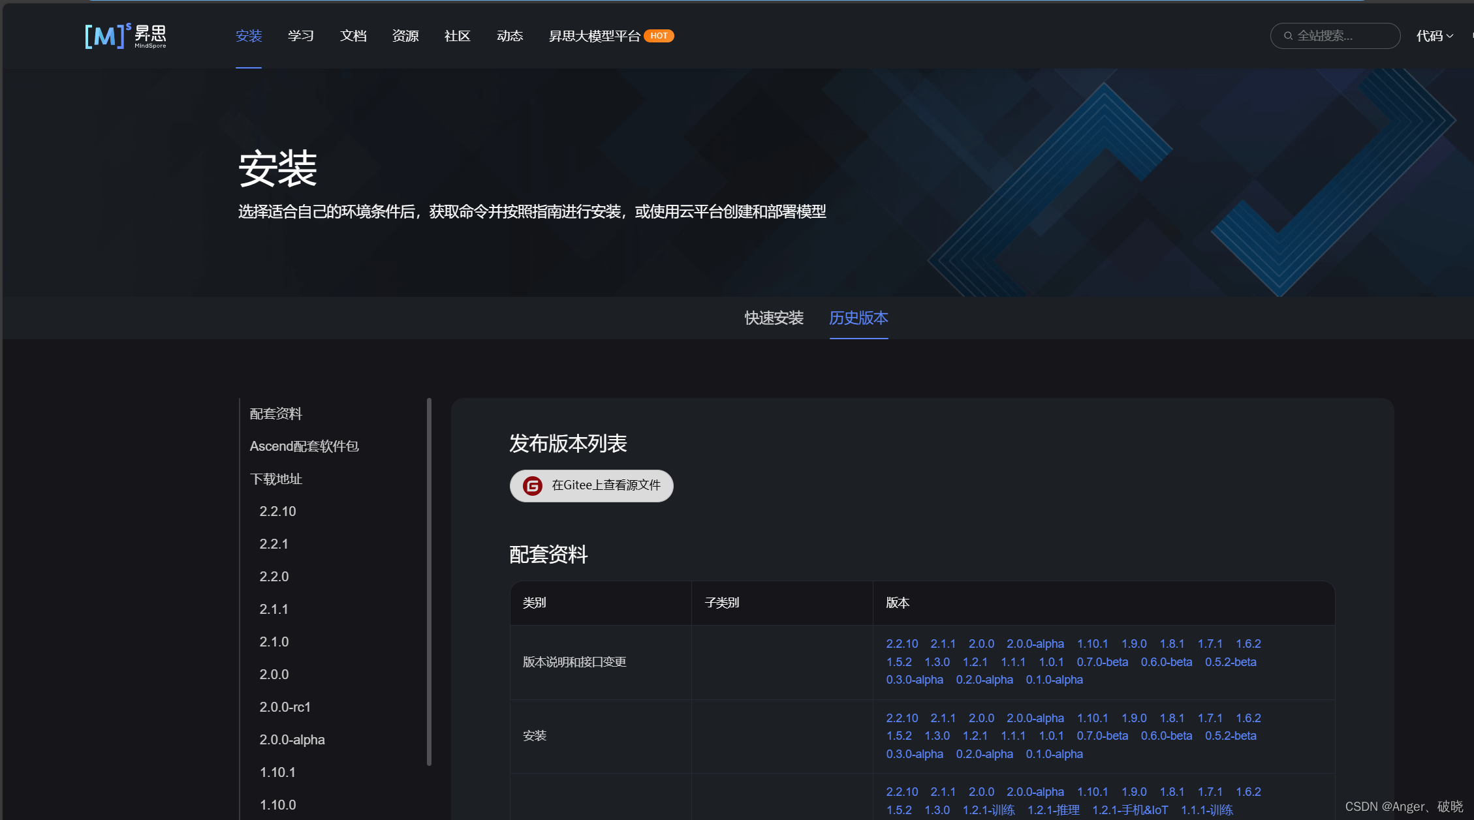Expand the 代码 dropdown menu

pyautogui.click(x=1434, y=36)
